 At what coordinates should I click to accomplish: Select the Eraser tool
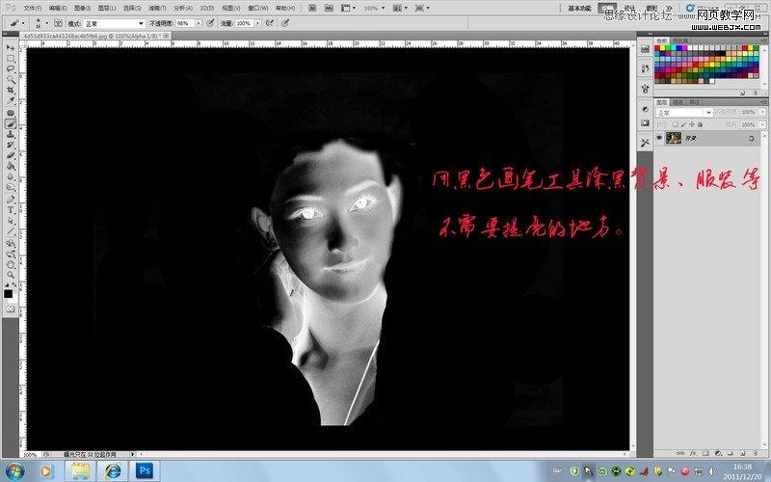point(10,155)
